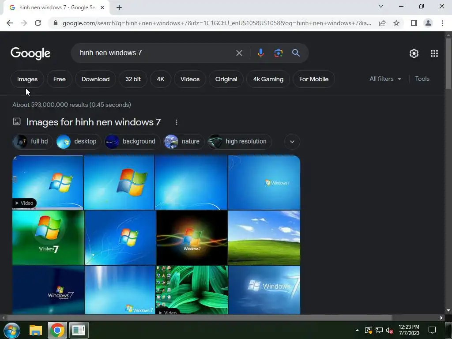Viewport: 452px width, 339px height.
Task: Open dark navy Windows 7 Professional thumbnail
Action: (49, 290)
